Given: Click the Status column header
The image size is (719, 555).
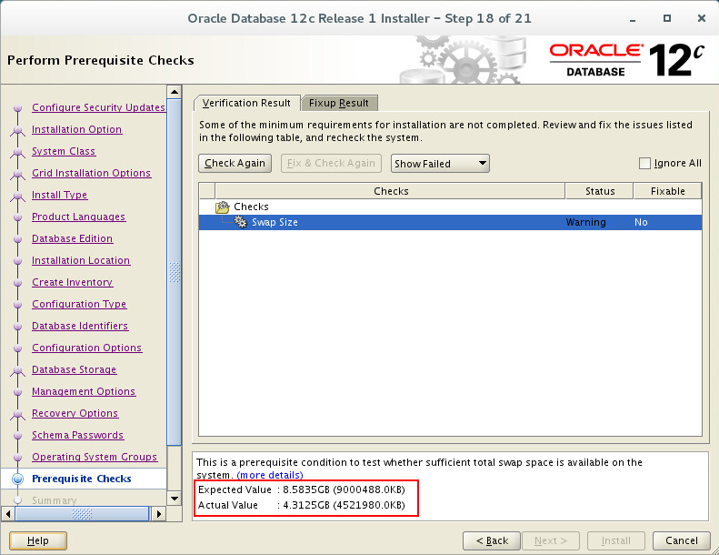Looking at the screenshot, I should coord(600,191).
